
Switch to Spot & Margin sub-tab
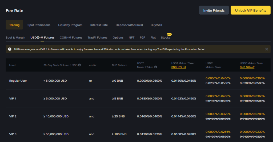pyautogui.click(x=15, y=37)
